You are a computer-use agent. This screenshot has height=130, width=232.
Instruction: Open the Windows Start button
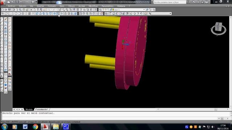click(4, 127)
